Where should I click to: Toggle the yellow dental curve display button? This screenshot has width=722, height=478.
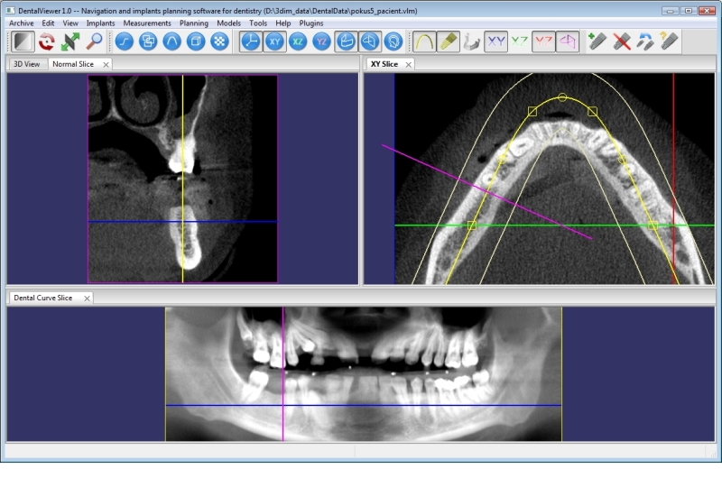click(x=424, y=41)
